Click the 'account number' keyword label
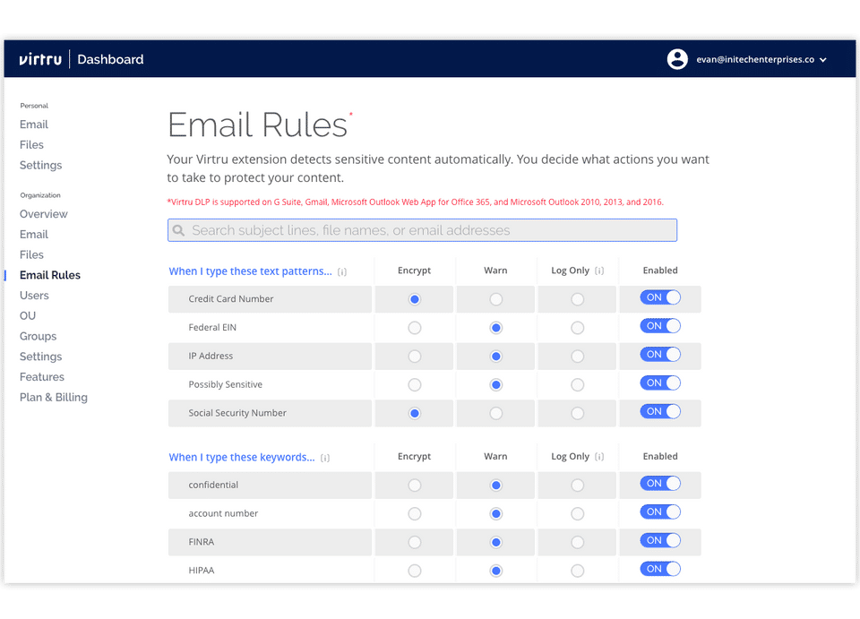The width and height of the screenshot is (860, 619). (223, 513)
